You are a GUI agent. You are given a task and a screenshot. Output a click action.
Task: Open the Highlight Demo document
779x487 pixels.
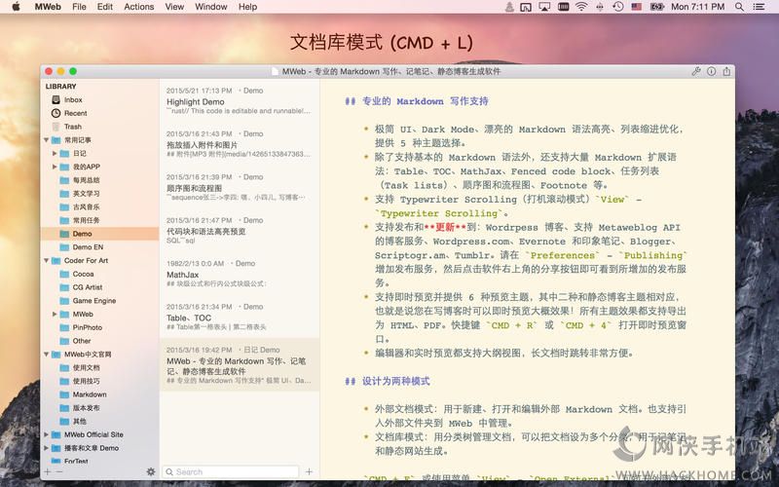click(x=240, y=101)
